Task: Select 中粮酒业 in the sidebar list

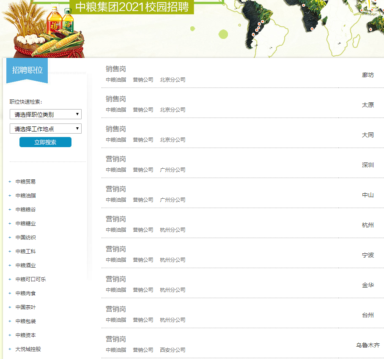Action: coord(25,266)
